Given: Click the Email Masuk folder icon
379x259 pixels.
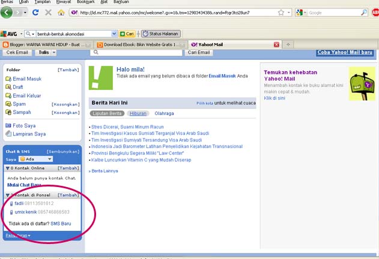Looking at the screenshot, I should 8,79.
